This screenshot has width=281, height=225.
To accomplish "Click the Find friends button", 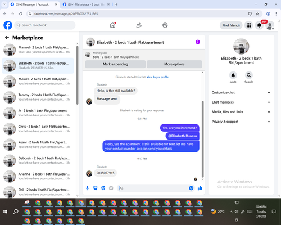I will pos(231,25).
